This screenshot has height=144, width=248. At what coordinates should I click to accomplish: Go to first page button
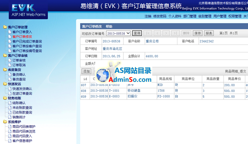pyautogui.click(x=148, y=33)
